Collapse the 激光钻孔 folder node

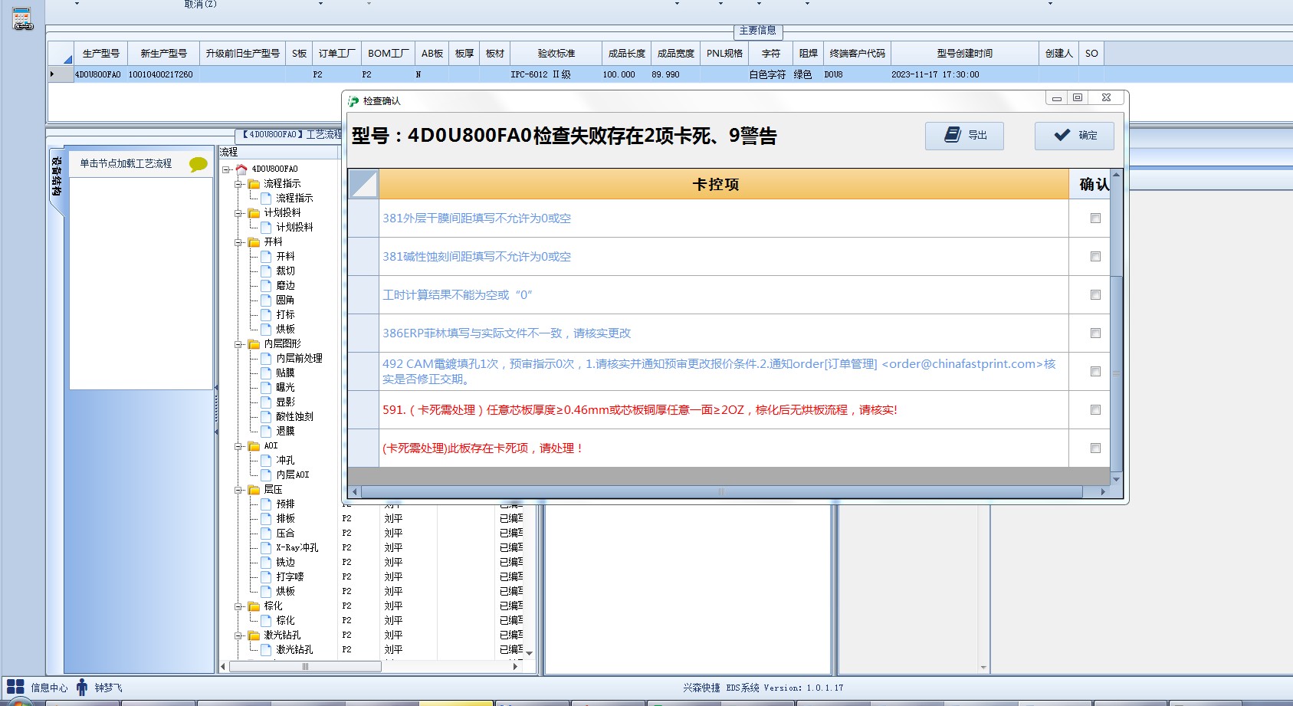point(239,635)
